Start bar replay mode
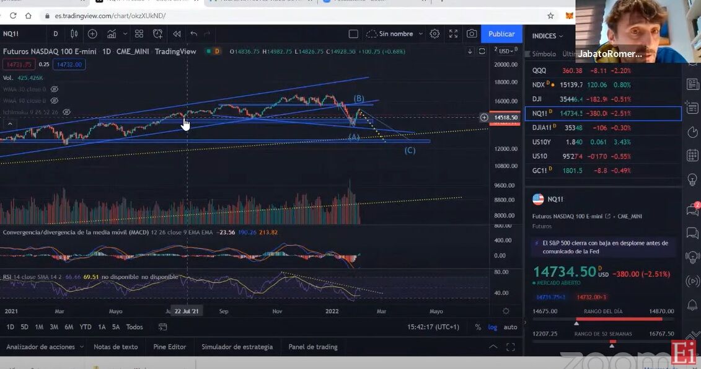This screenshot has height=369, width=701. [x=177, y=34]
